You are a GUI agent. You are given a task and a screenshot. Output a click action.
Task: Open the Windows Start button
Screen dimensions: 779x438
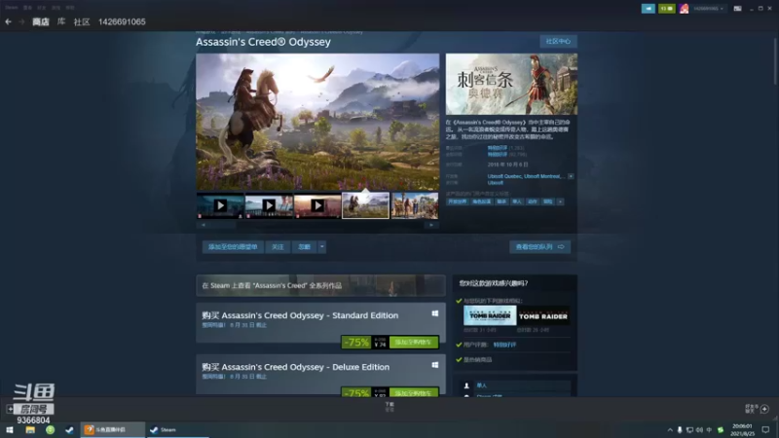point(10,430)
